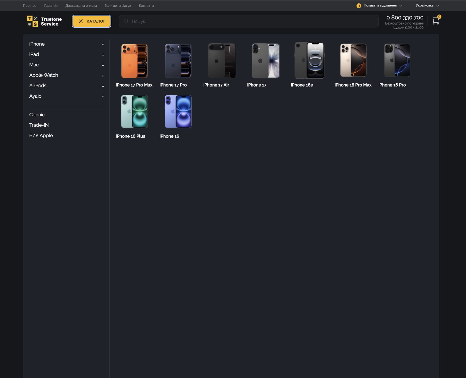The width and height of the screenshot is (466, 378).
Task: Select the iPhone 17 product image
Action: 266,61
